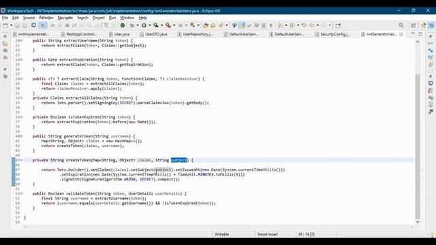Viewport: 436px width, 245px height.
Task: Toggle Skip All Breakpoints
Action: (43, 25)
